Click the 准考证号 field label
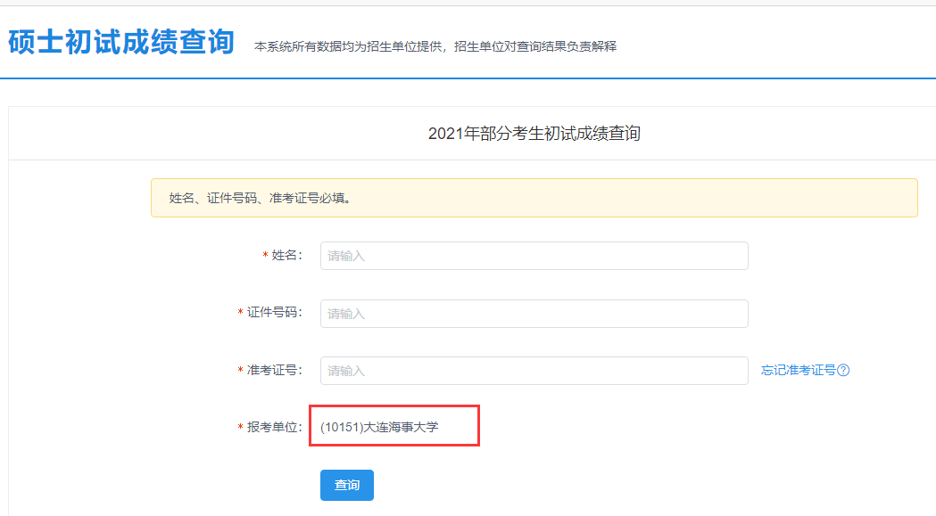 [x=274, y=370]
